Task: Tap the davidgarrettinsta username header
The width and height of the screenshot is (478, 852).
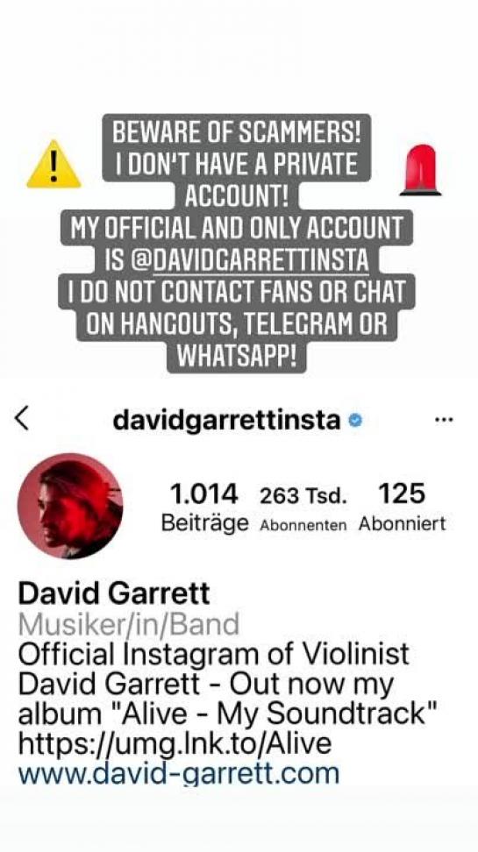Action: tap(227, 421)
